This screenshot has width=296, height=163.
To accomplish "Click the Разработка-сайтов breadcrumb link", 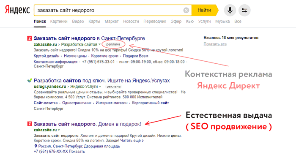I will point(79,44).
